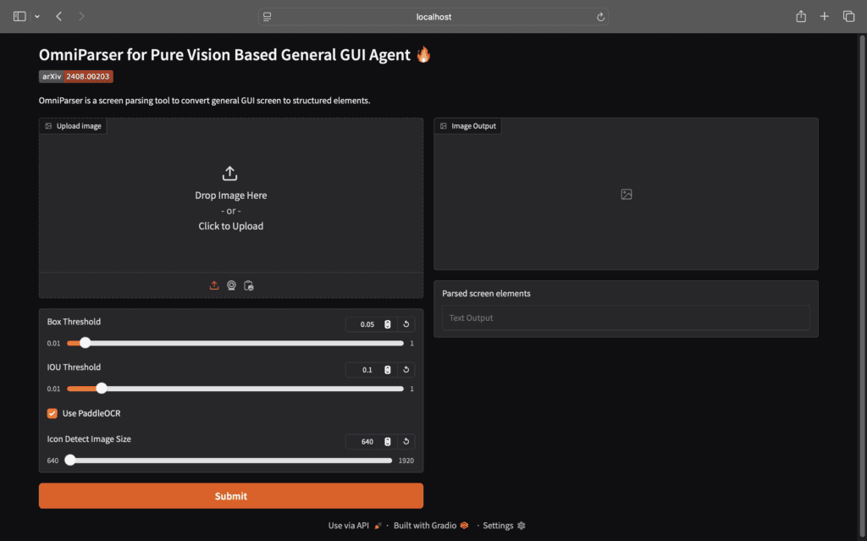
Task: Open the arXiv 2408.00203 badge link
Action: point(75,76)
